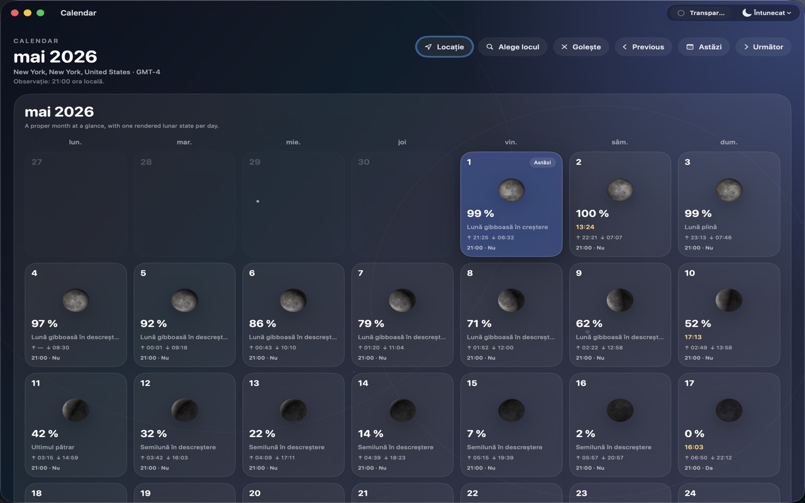Click the moon image on day 16
The height and width of the screenshot is (503, 805).
tap(620, 410)
